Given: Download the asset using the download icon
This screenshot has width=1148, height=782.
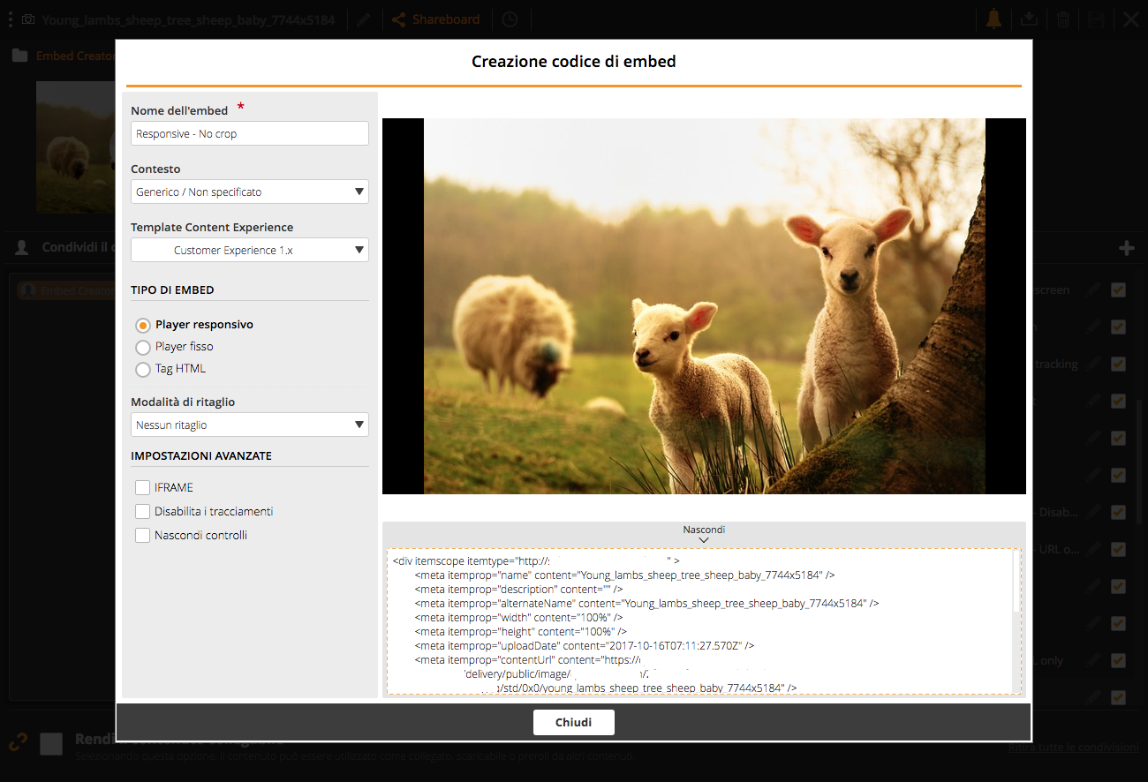Looking at the screenshot, I should [x=1029, y=19].
